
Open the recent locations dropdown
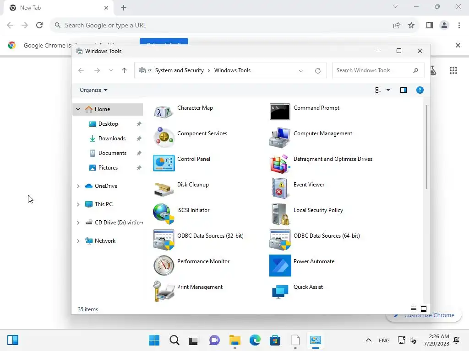click(x=111, y=70)
